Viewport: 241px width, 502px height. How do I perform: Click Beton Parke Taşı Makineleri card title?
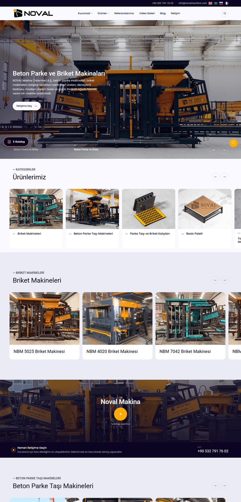[x=93, y=233]
